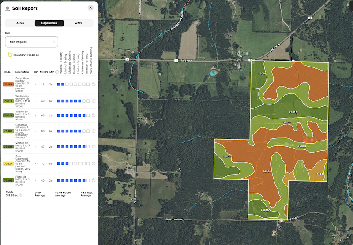Click help icon for soil 73553 row

(94, 84)
